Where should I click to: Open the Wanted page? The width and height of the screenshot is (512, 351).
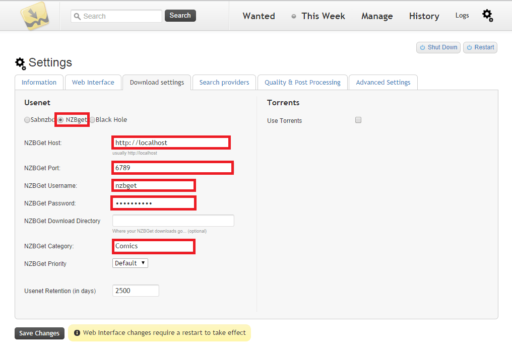coord(259,16)
